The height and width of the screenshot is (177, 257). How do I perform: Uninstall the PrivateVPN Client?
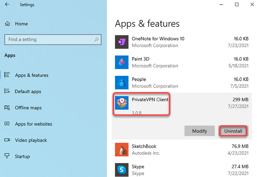(233, 131)
